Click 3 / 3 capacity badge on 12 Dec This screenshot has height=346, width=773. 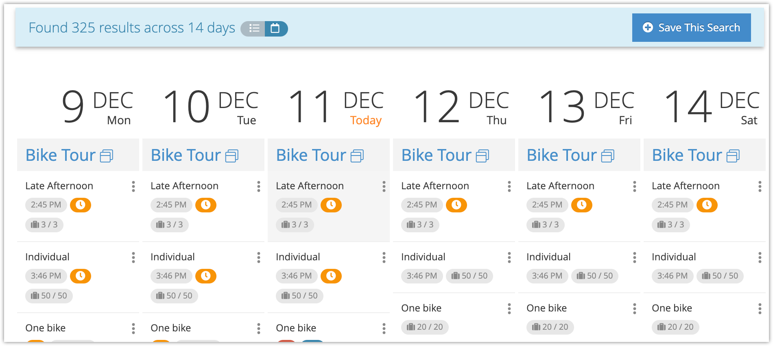420,225
